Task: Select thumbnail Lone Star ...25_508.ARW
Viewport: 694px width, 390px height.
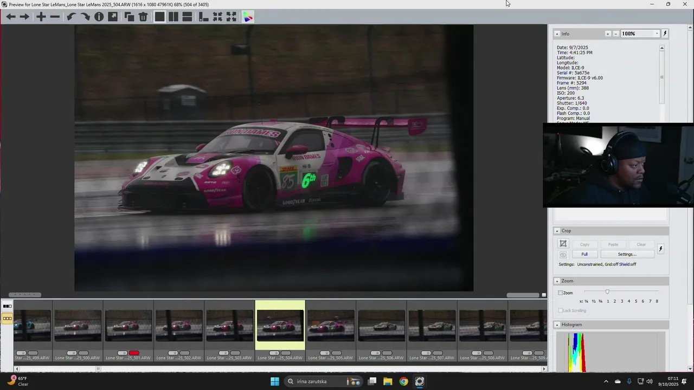Action: pyautogui.click(x=483, y=325)
